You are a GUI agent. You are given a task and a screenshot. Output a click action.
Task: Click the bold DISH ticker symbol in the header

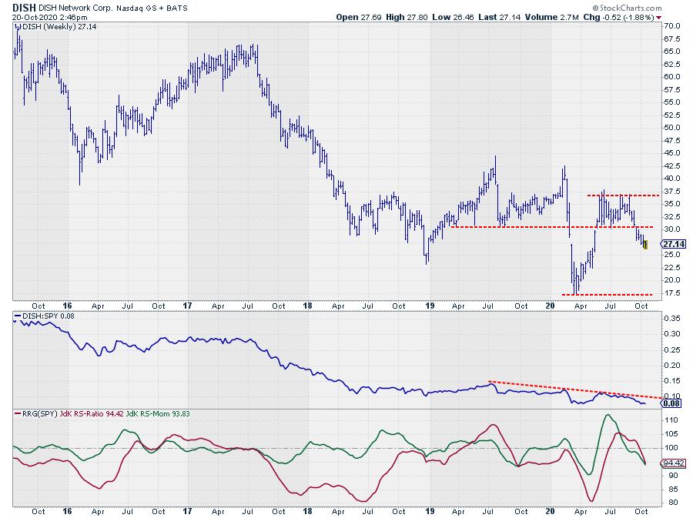point(21,5)
